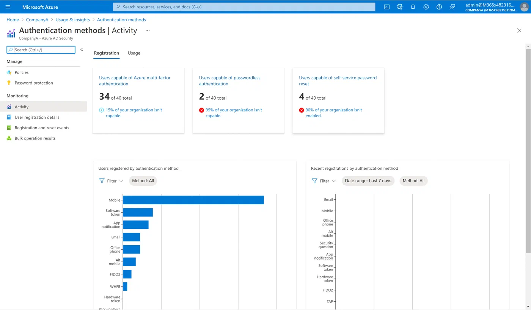Screen dimensions: 531x310
Task: Open Users capable of self-service password reset link
Action: (x=338, y=81)
